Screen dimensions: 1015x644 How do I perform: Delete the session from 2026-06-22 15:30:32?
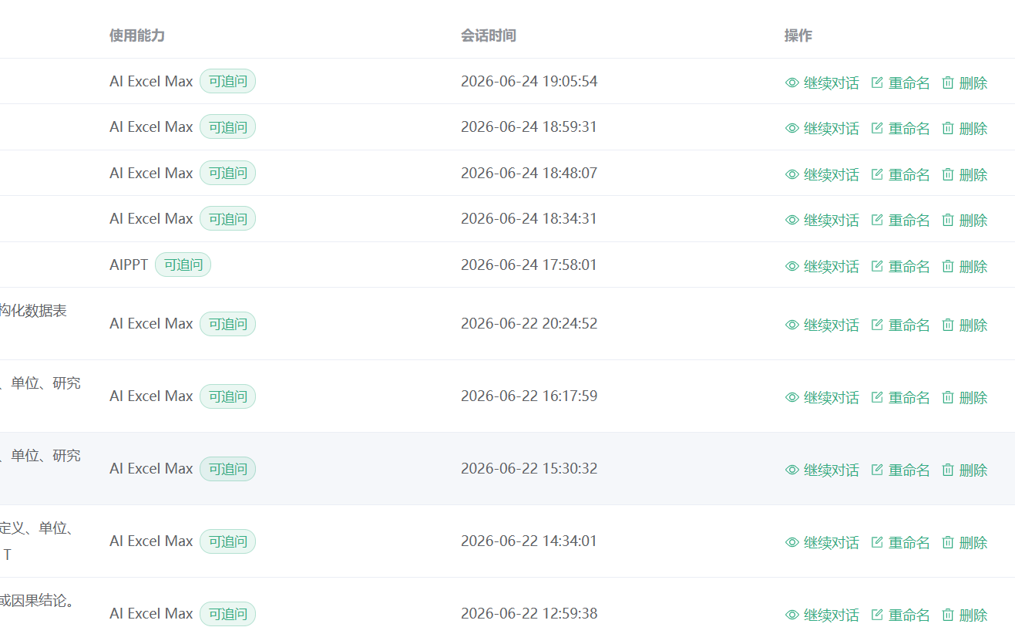[964, 470]
